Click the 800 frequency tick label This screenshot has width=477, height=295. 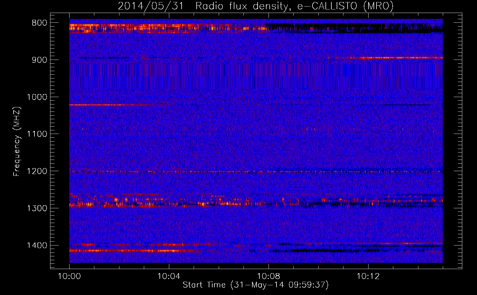(40, 23)
